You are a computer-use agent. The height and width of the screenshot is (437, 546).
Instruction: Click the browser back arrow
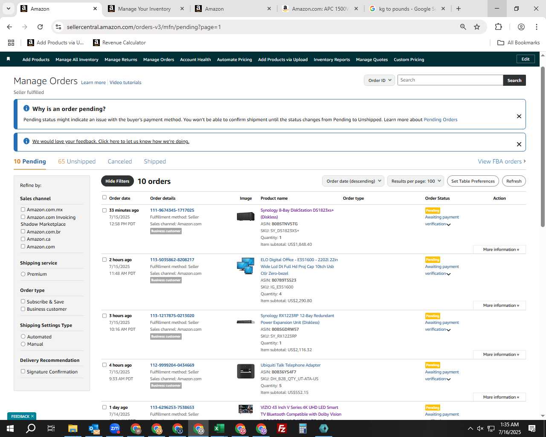[9, 27]
